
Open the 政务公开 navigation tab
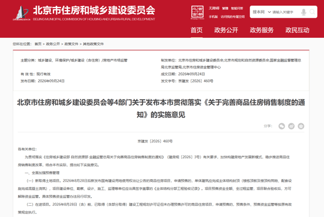226,30
